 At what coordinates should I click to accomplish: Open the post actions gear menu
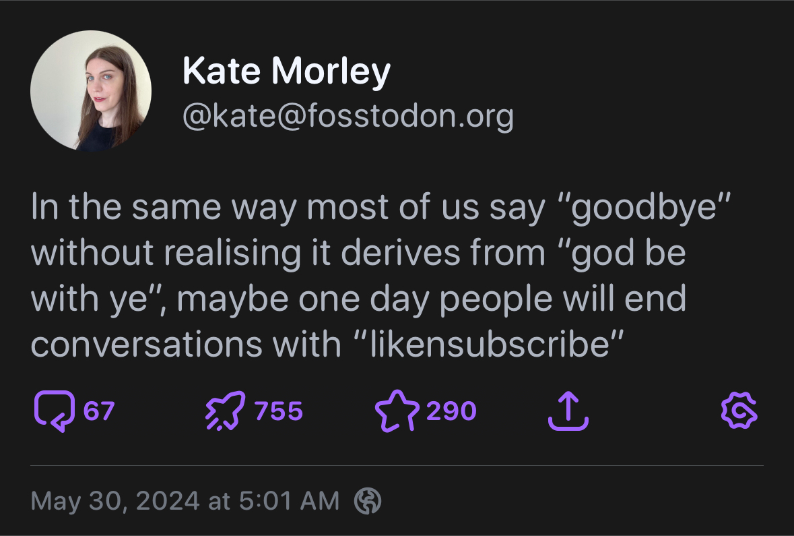click(739, 411)
